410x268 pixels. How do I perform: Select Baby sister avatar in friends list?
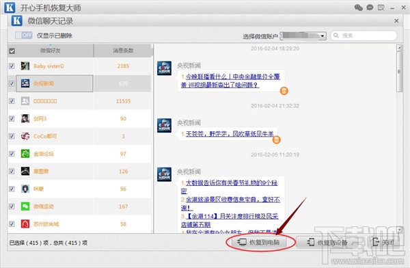pos(25,66)
